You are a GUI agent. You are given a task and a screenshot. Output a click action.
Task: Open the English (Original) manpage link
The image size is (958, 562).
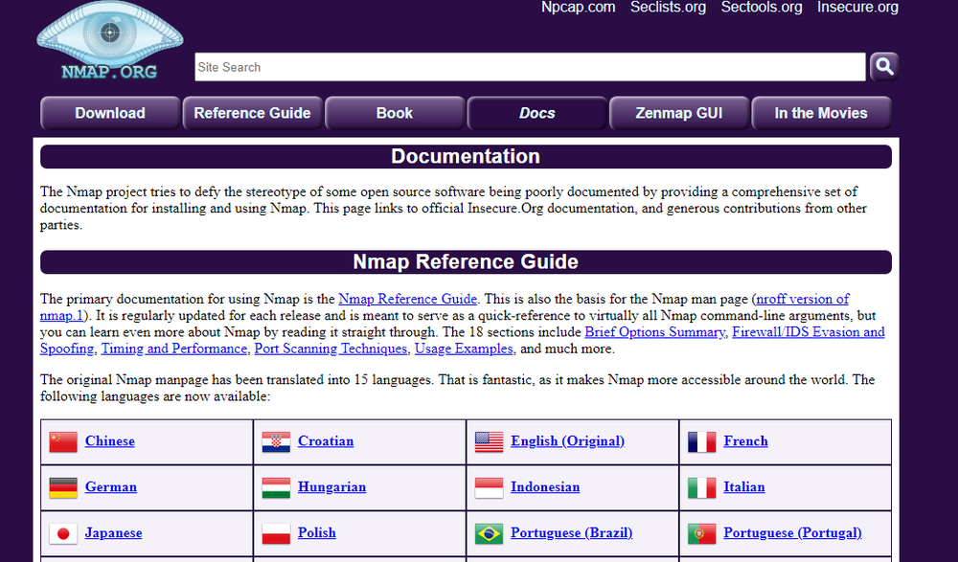coord(567,441)
